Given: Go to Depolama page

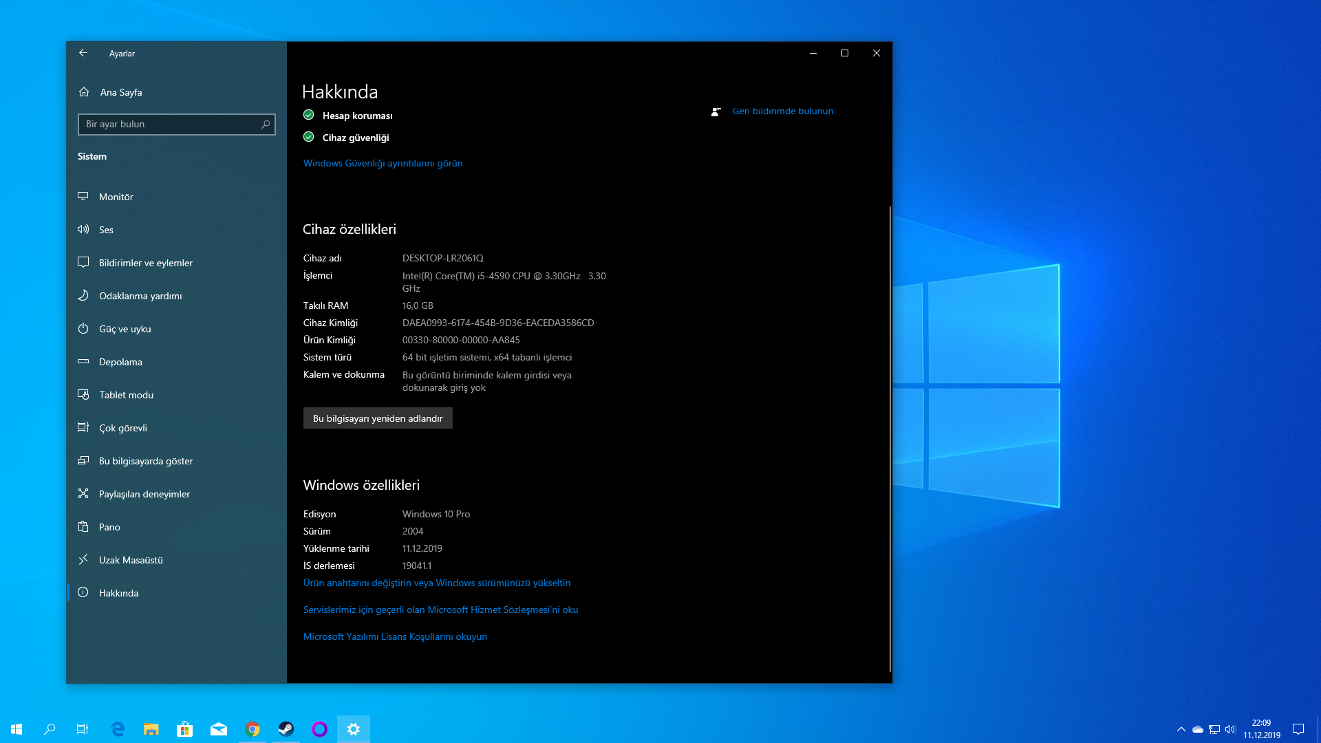Looking at the screenshot, I should [177, 362].
